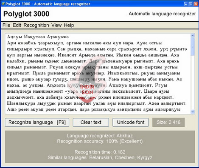This screenshot has width=199, height=168.
Task: Click the 'Polyglot 3000' header title
Action: point(26,14)
